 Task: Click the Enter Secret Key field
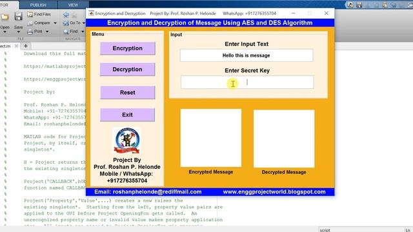point(247,82)
